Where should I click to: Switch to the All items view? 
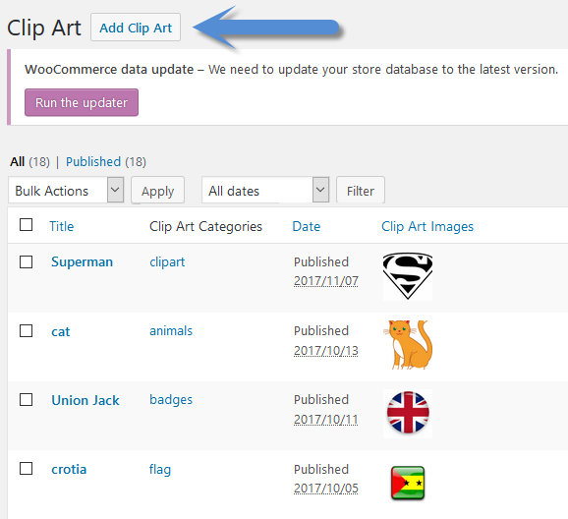point(17,161)
